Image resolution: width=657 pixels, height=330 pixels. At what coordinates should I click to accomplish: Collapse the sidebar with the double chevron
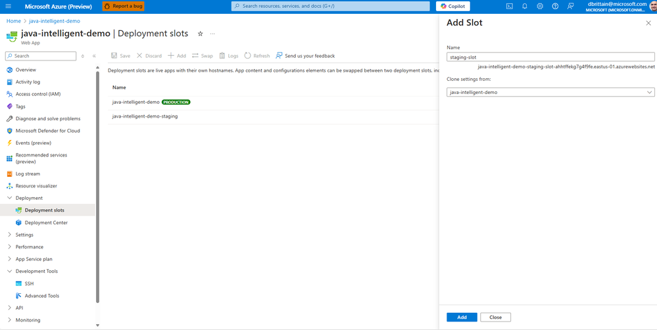tap(94, 56)
